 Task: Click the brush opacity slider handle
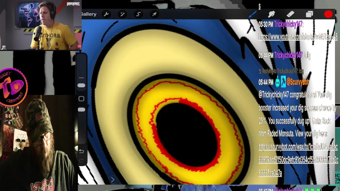pyautogui.click(x=81, y=110)
